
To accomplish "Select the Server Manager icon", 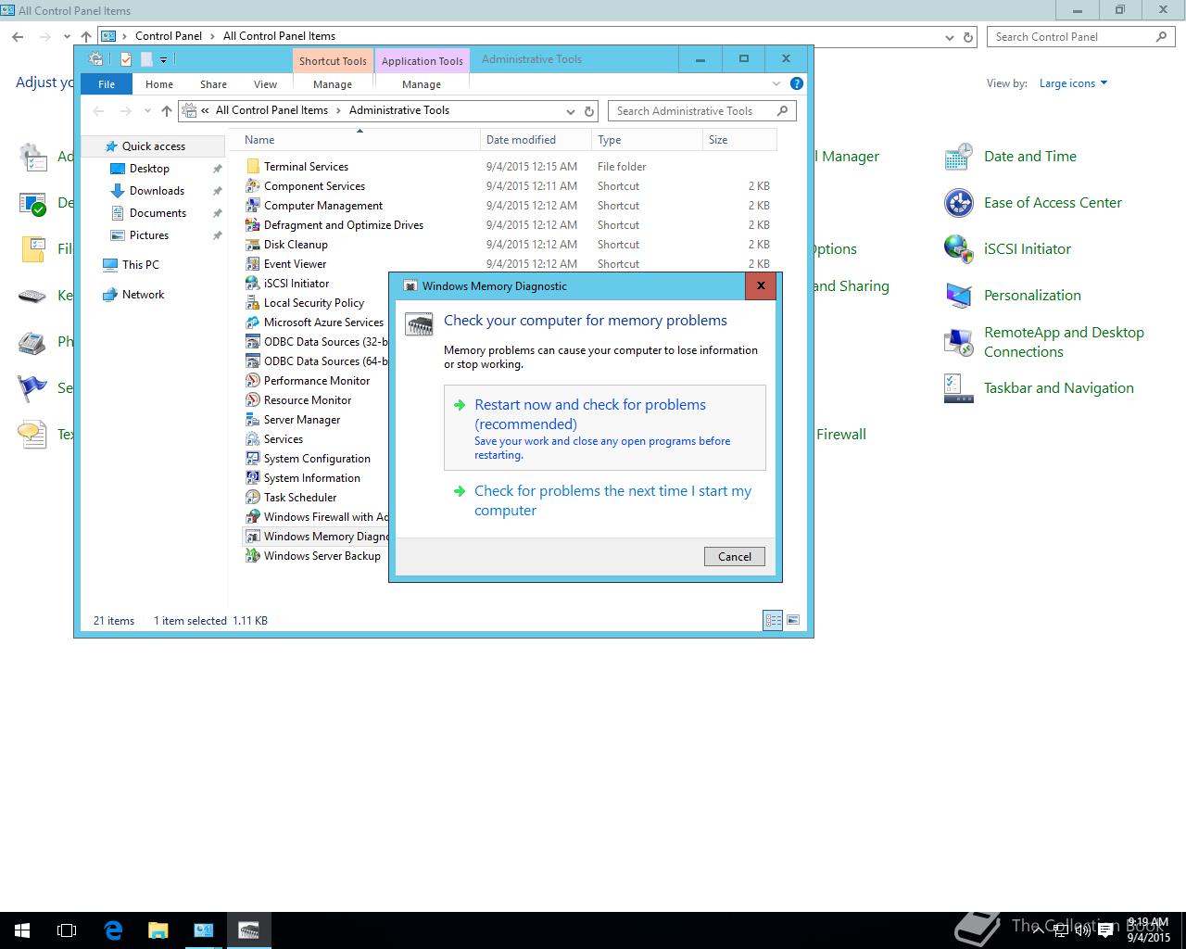I will (252, 420).
